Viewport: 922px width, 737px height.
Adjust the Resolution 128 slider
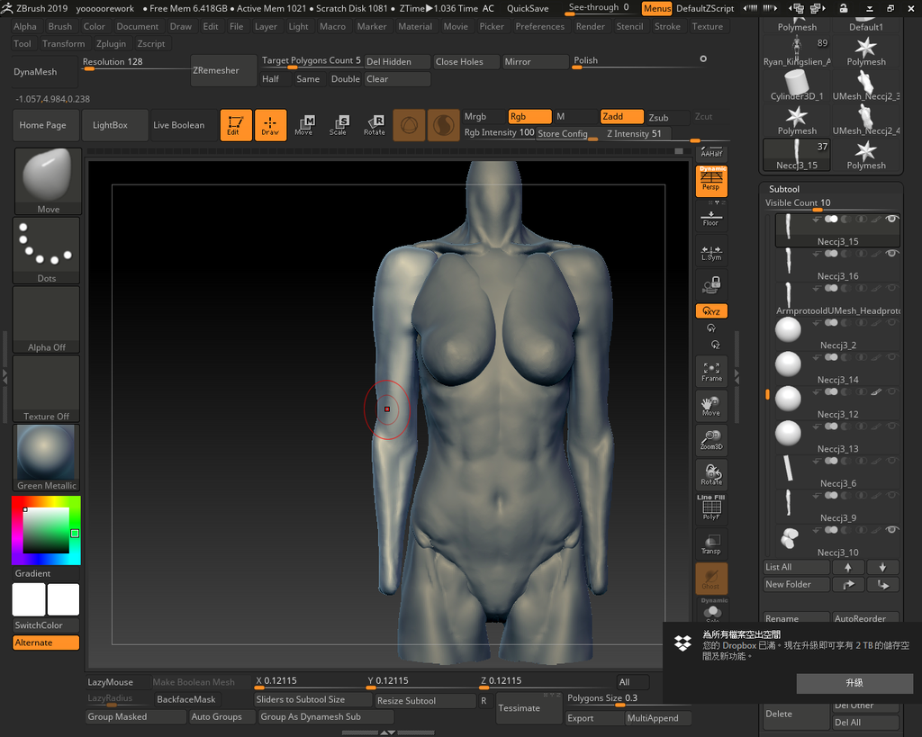(x=134, y=63)
